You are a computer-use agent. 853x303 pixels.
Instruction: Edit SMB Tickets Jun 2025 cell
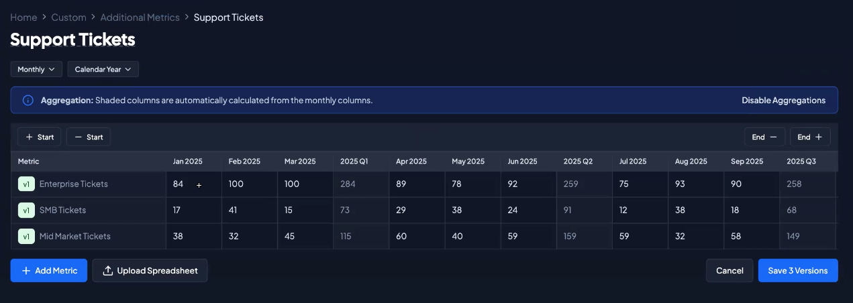click(x=528, y=210)
